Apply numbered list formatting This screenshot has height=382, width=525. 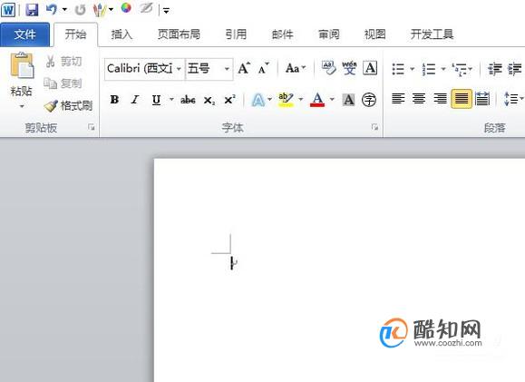click(x=429, y=69)
